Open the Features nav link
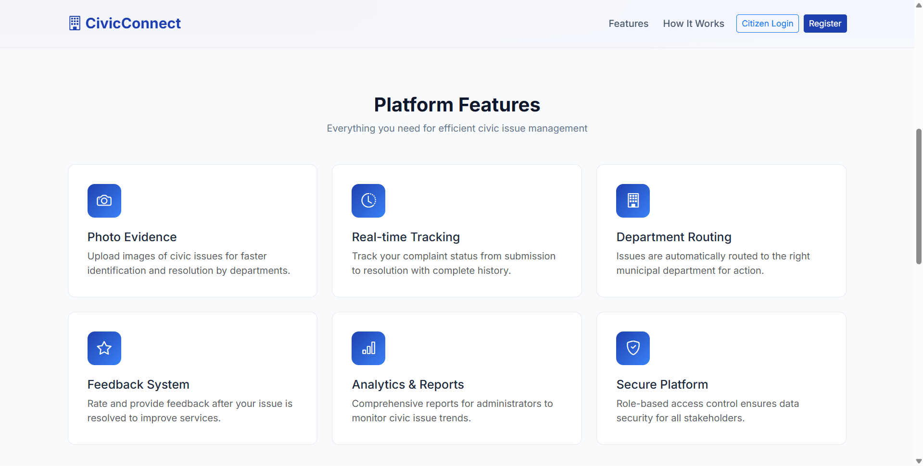The height and width of the screenshot is (466, 923). pos(628,24)
